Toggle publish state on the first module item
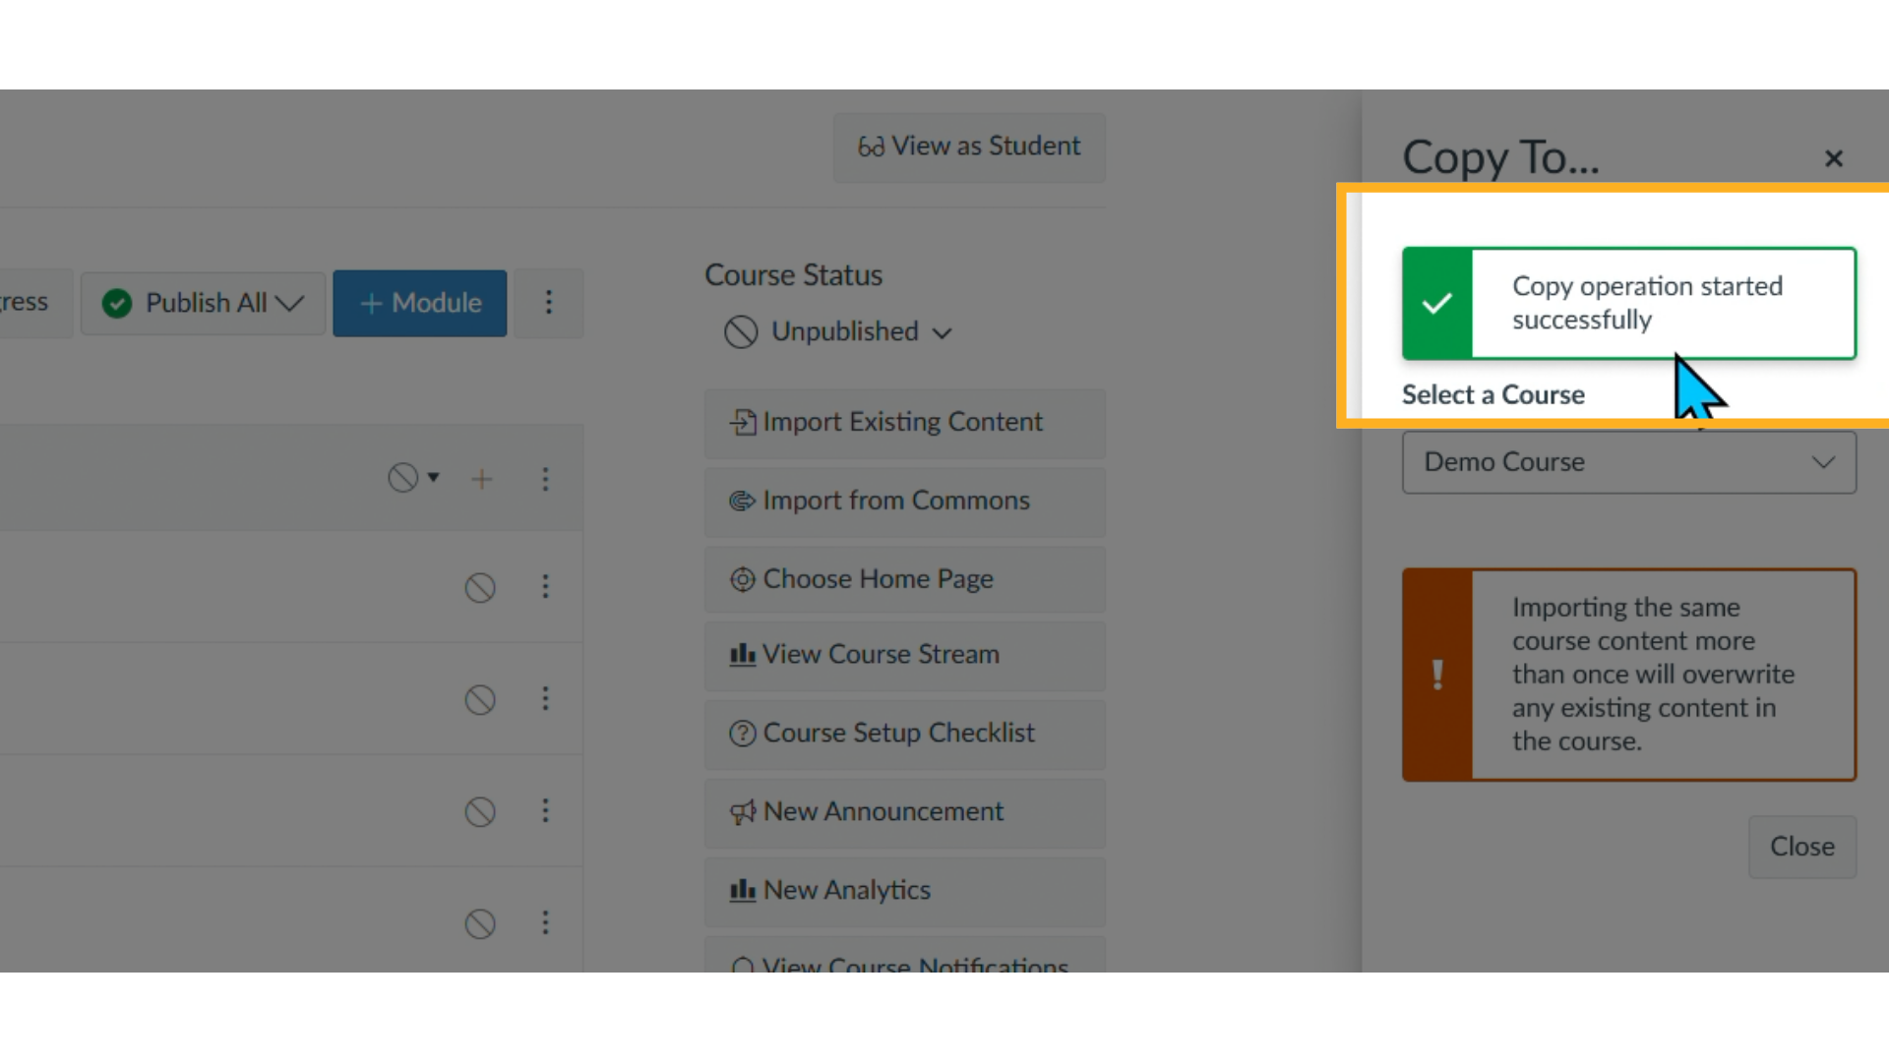The height and width of the screenshot is (1062, 1889). pos(480,587)
